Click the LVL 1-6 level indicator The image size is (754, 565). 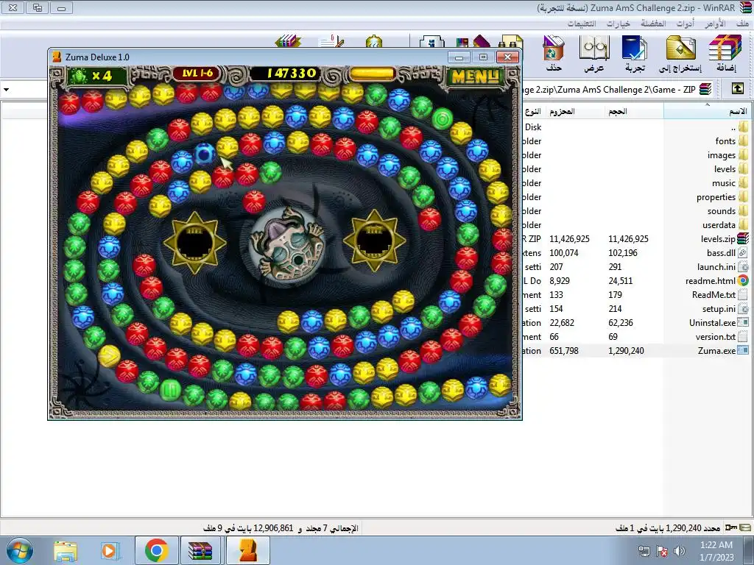click(x=197, y=74)
